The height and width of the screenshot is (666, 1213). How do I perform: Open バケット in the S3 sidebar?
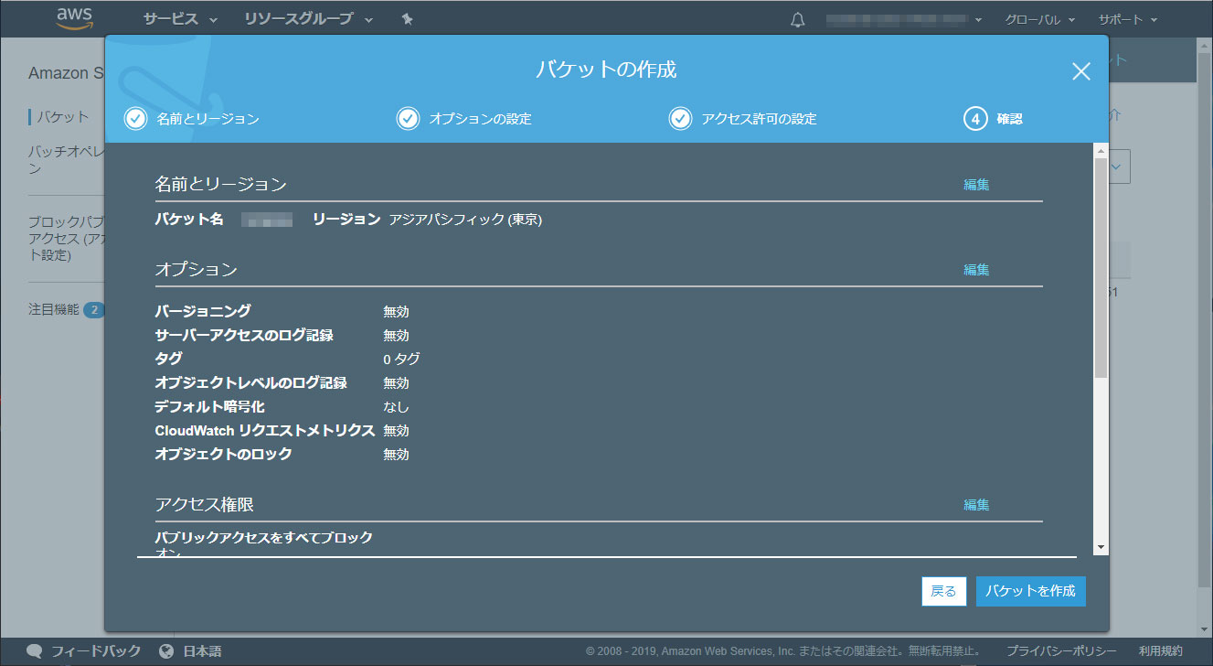coord(63,117)
